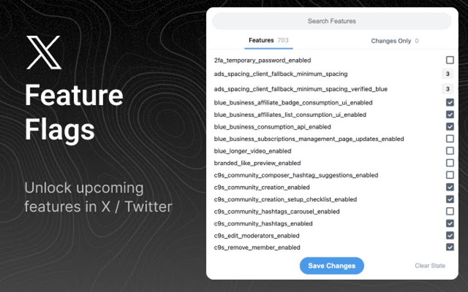
Task: Click the Search Features input field
Action: coord(332,21)
